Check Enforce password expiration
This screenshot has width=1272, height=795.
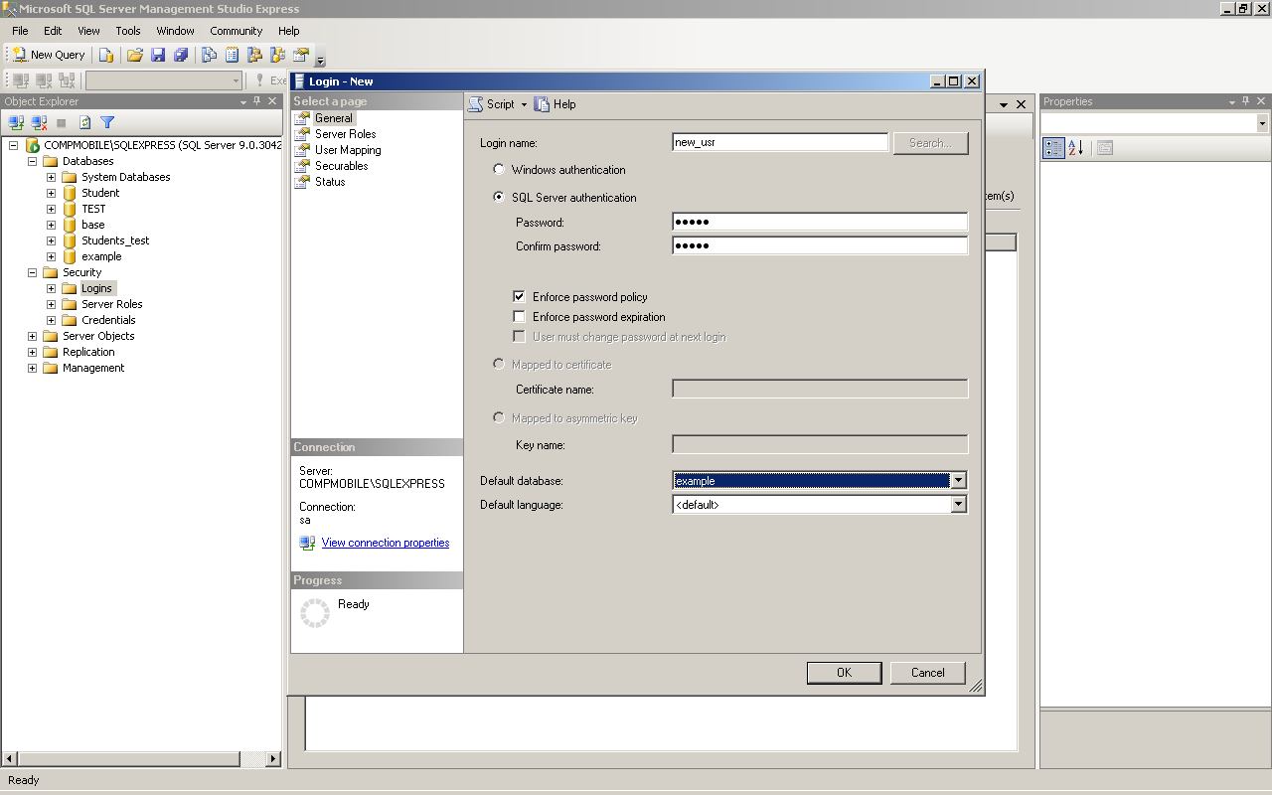(x=519, y=317)
